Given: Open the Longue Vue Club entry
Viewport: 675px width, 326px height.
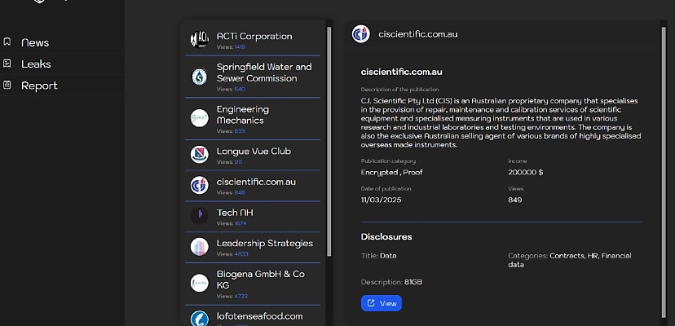Looking at the screenshot, I should tap(253, 155).
